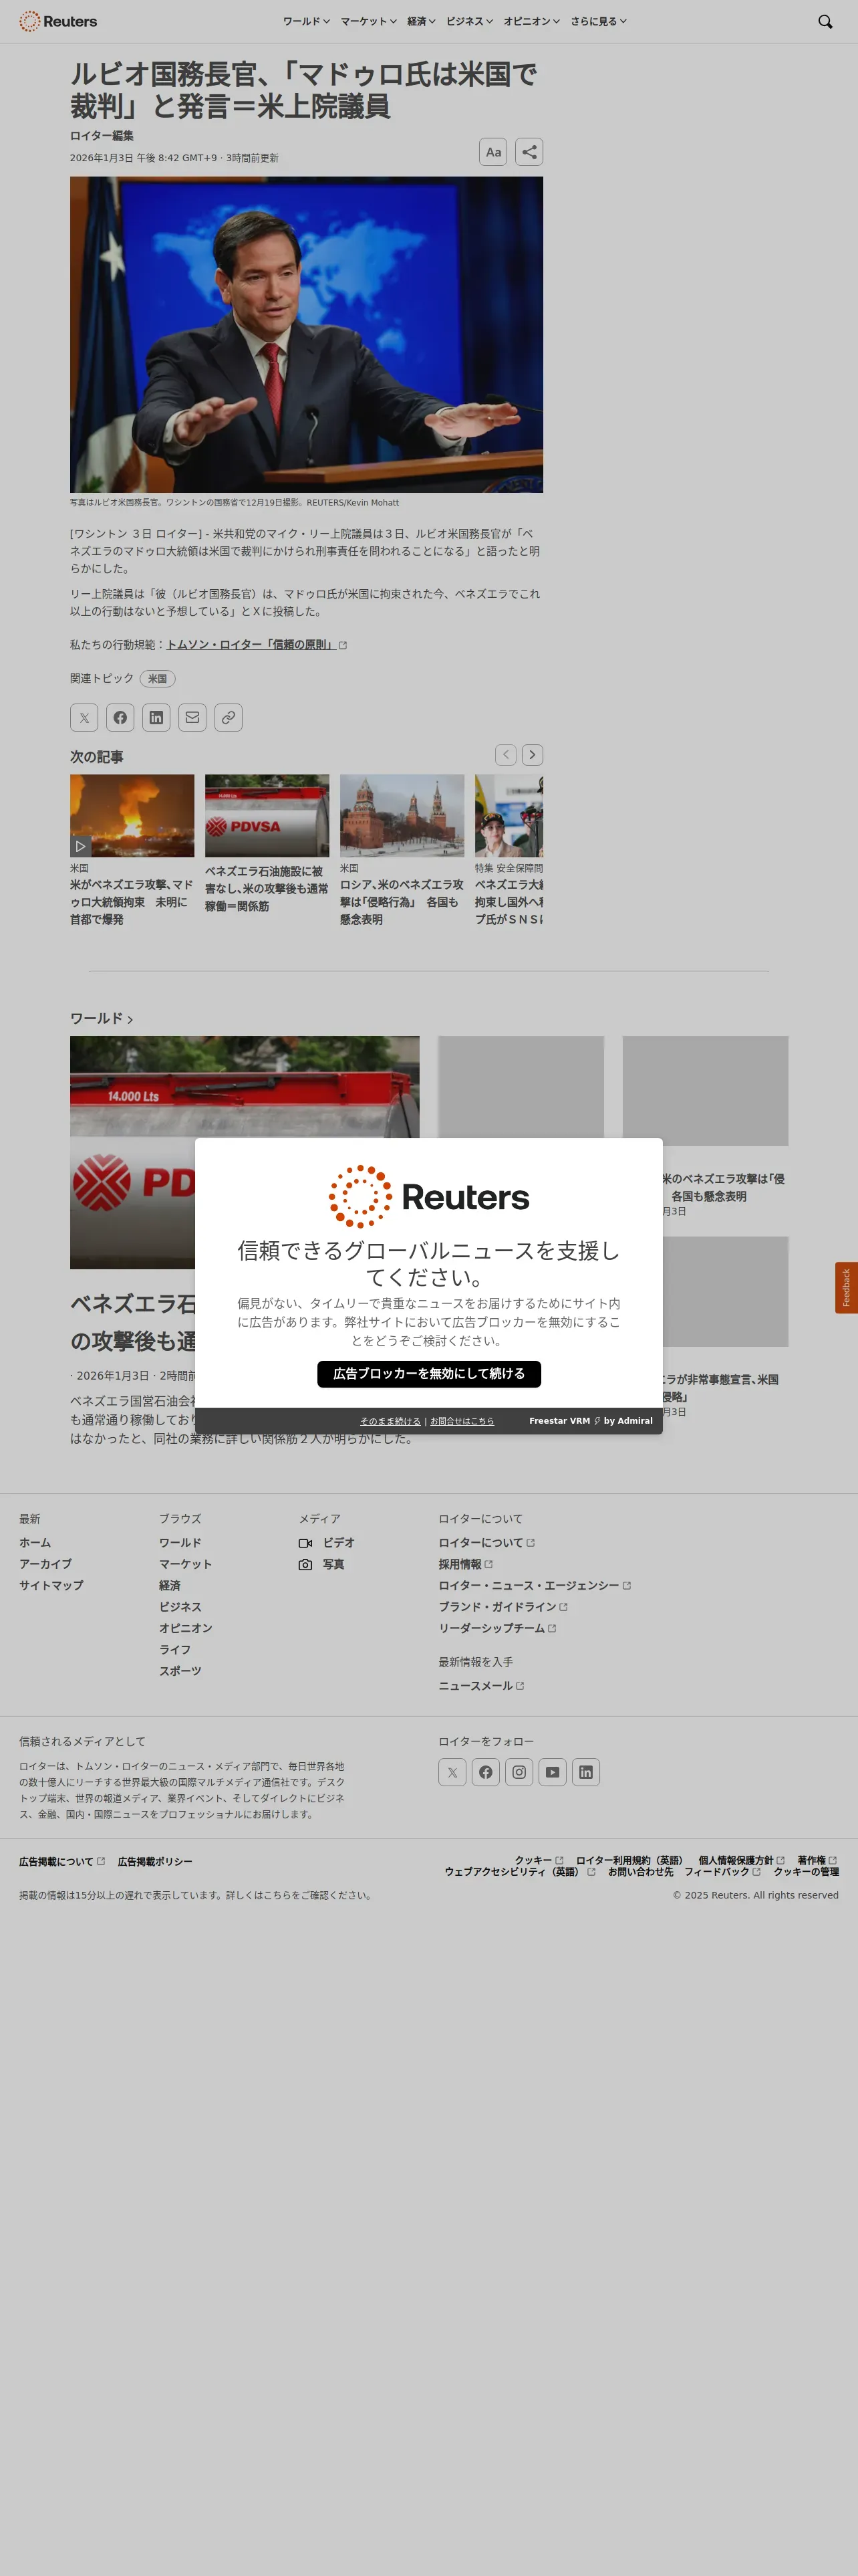The width and height of the screenshot is (858, 2576).
Task: Advance 次の記事 carousel with right arrow
Action: pyautogui.click(x=533, y=754)
